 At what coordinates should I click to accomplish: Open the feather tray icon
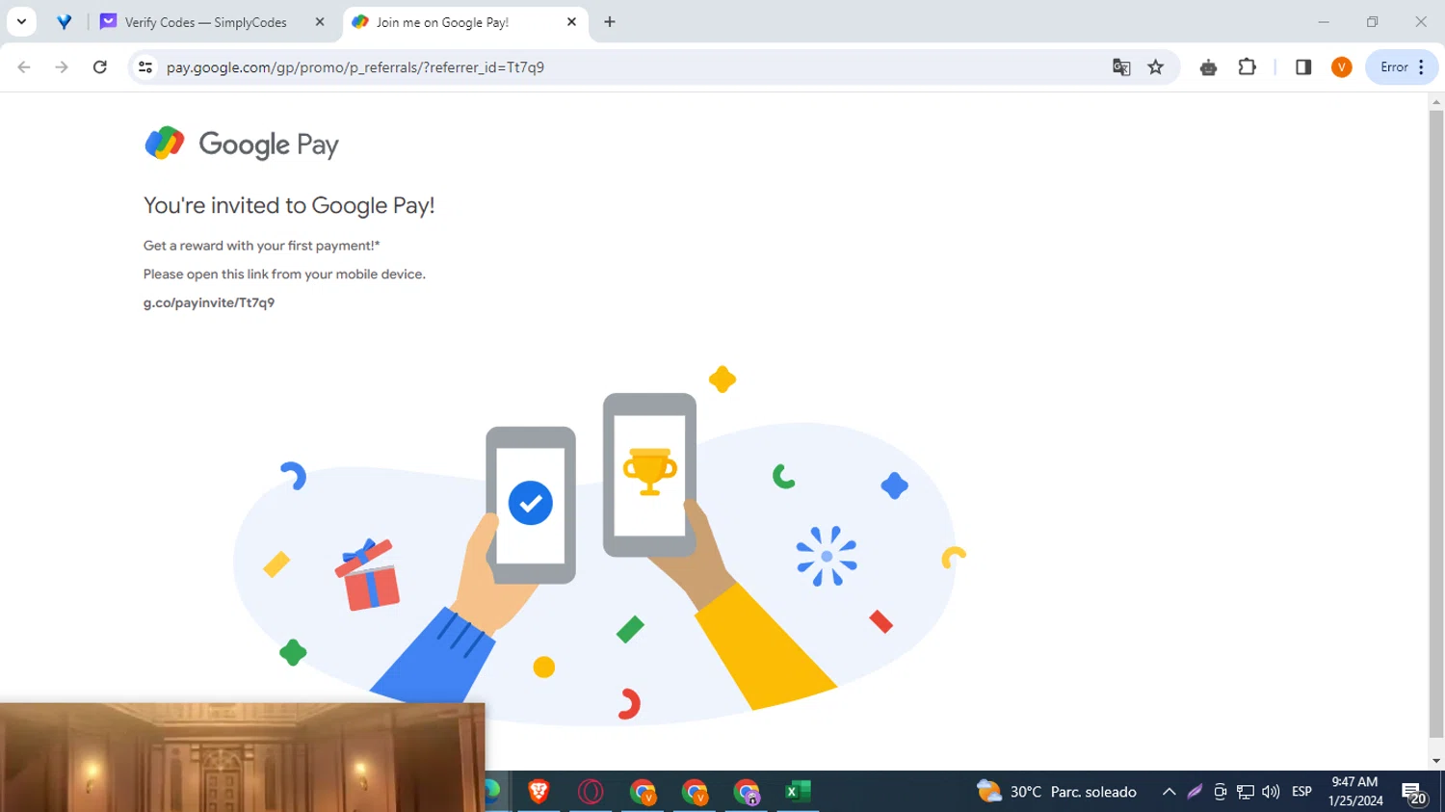click(x=1195, y=792)
